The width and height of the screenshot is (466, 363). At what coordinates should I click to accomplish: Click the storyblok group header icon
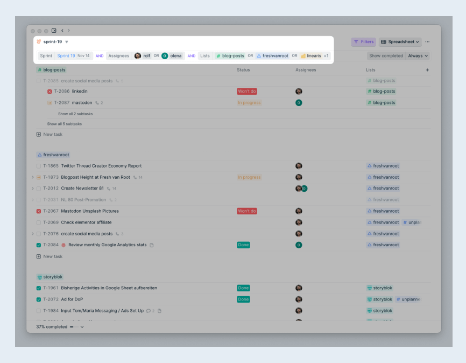39,277
